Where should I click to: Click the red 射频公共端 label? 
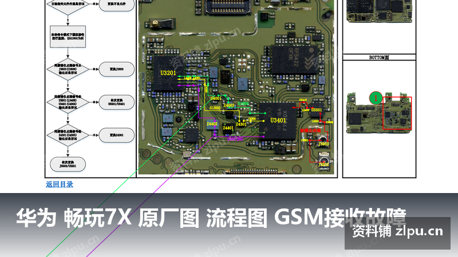(x=310, y=131)
